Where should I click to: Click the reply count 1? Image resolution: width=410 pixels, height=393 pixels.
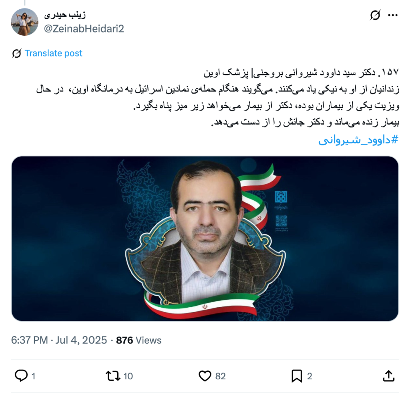coord(33,376)
